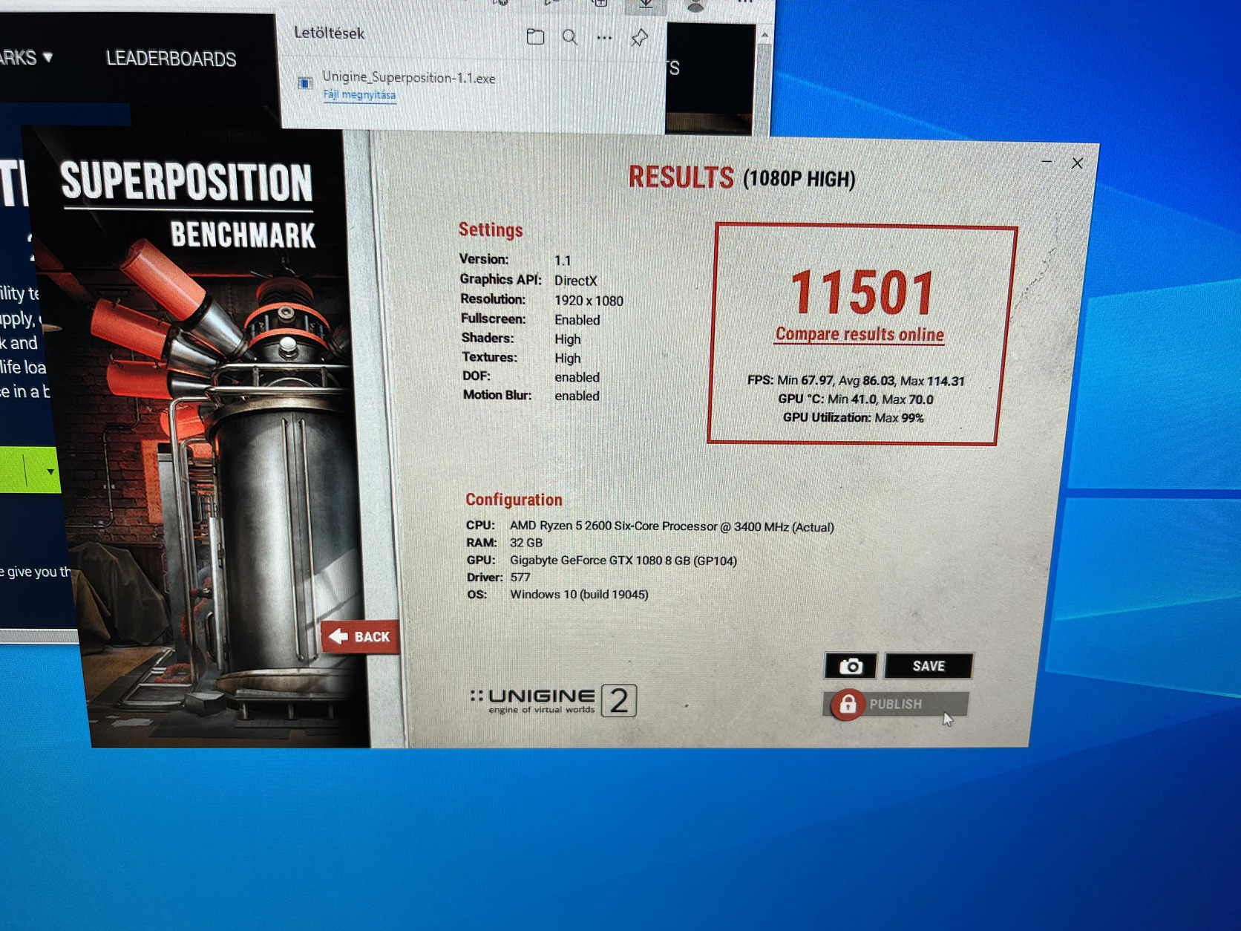Click the 'GPU Utilization: Max 99%' line
The image size is (1241, 931).
click(x=854, y=418)
